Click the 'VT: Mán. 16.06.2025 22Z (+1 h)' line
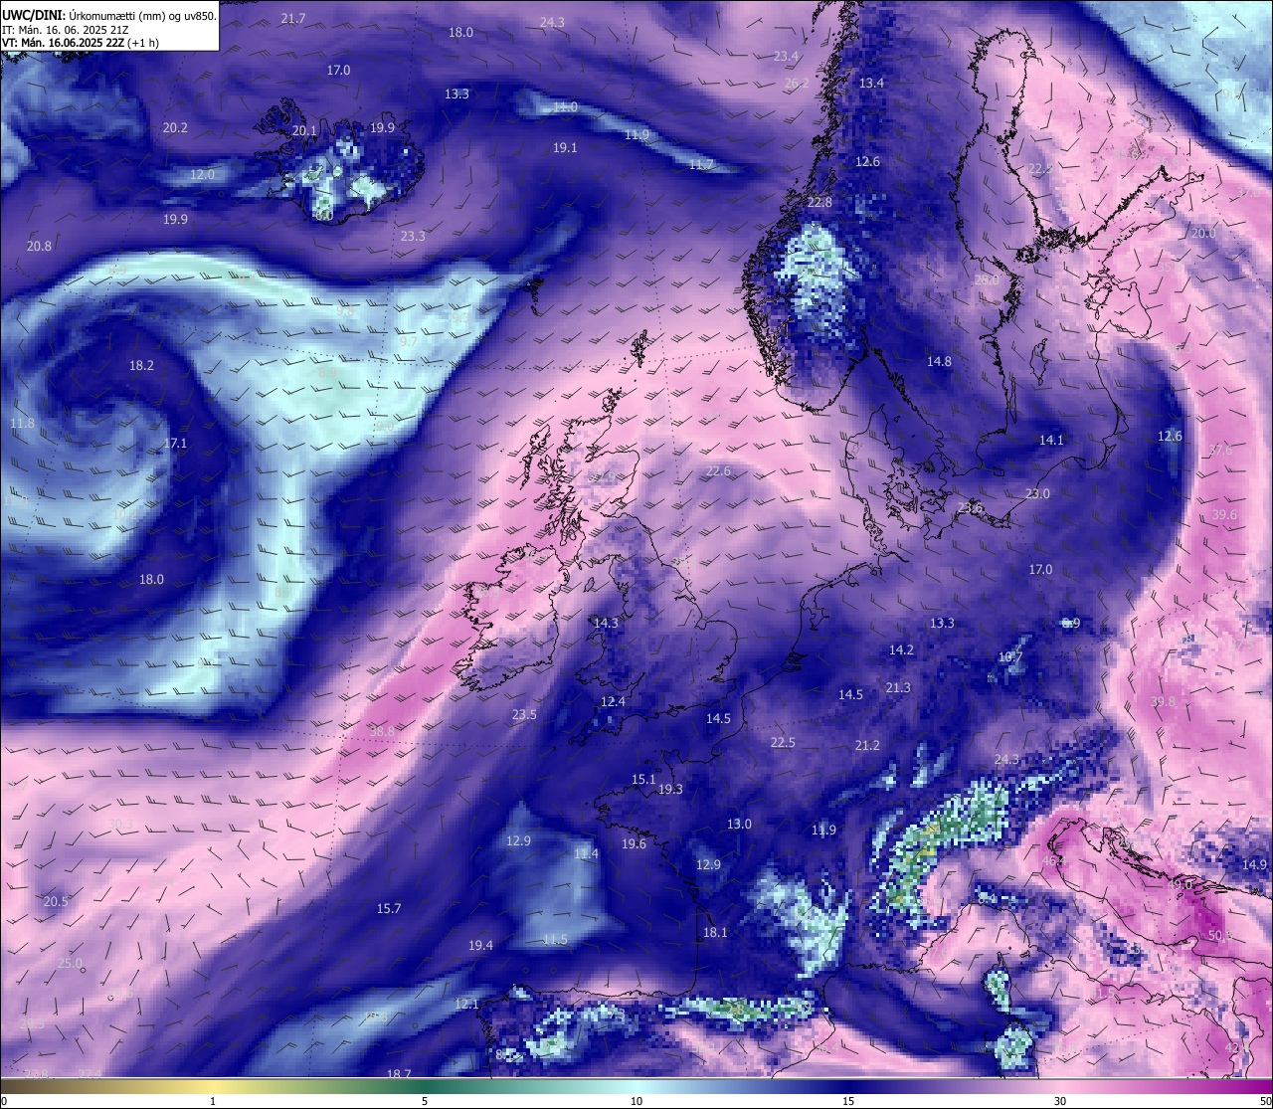The height and width of the screenshot is (1109, 1273). coord(81,43)
